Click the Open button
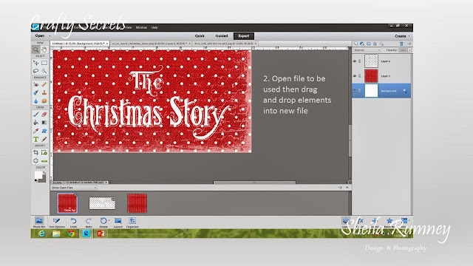The height and width of the screenshot is (266, 473). click(40, 36)
